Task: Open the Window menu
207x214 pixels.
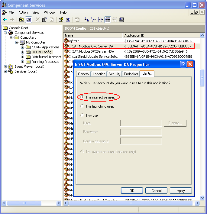Action: pos(50,12)
